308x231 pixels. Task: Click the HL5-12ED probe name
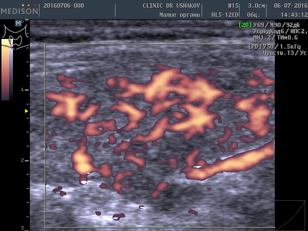tap(224, 14)
